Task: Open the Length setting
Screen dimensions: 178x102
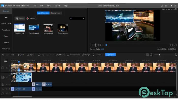Action: tap(86, 55)
